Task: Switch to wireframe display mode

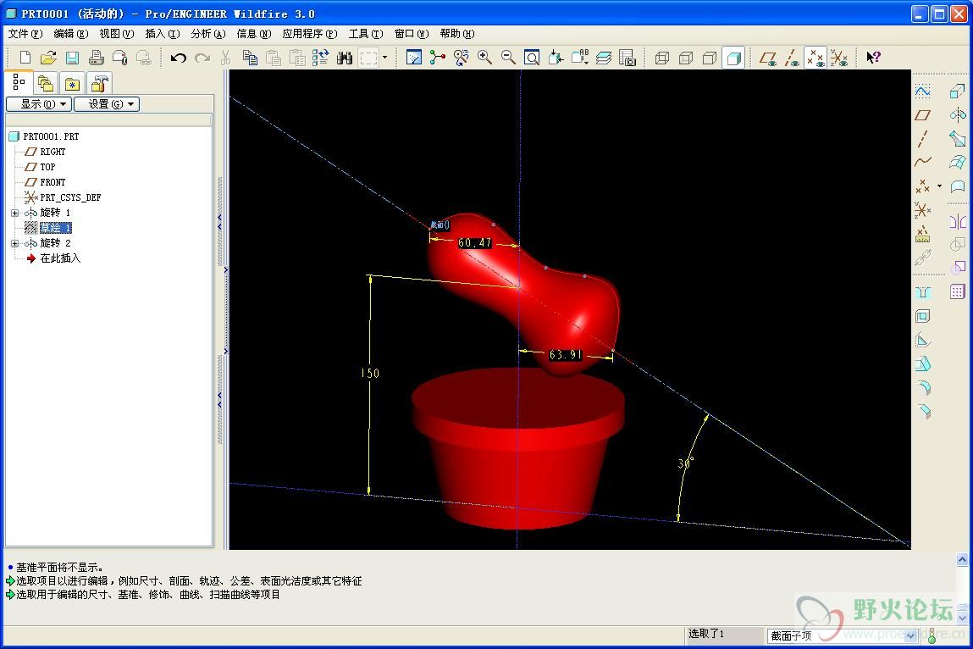Action: [x=662, y=58]
